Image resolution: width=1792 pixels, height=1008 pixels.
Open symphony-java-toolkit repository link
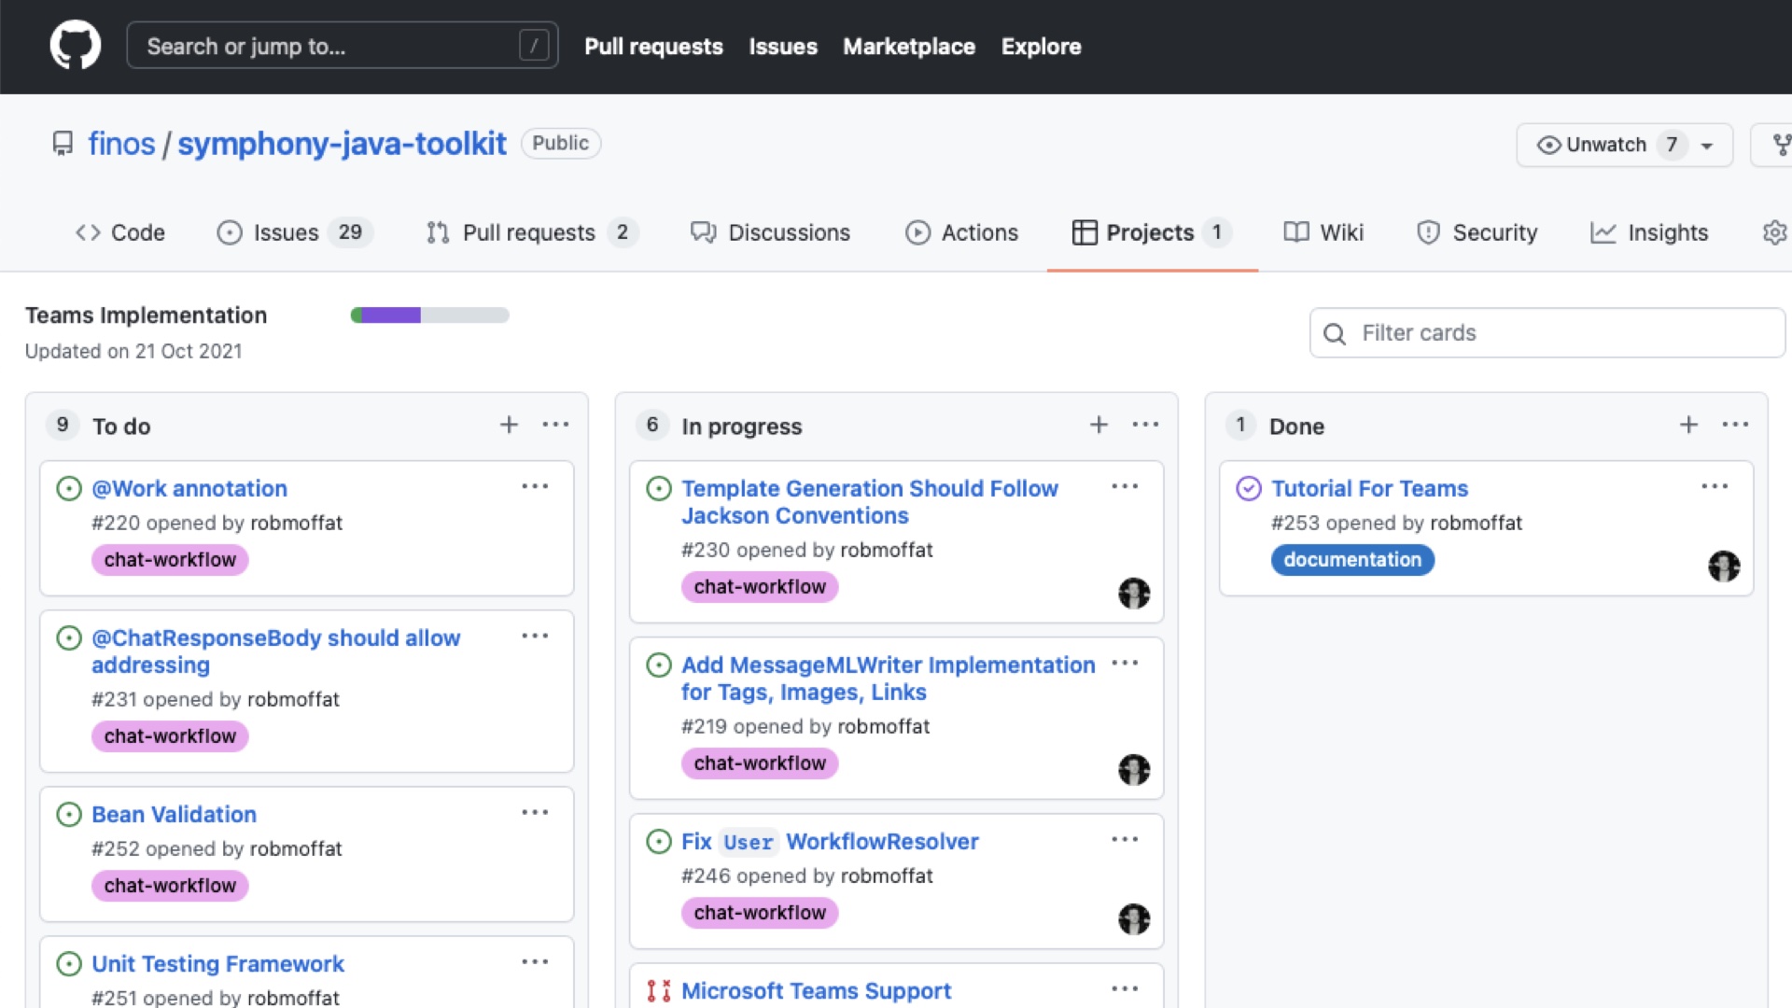tap(342, 144)
